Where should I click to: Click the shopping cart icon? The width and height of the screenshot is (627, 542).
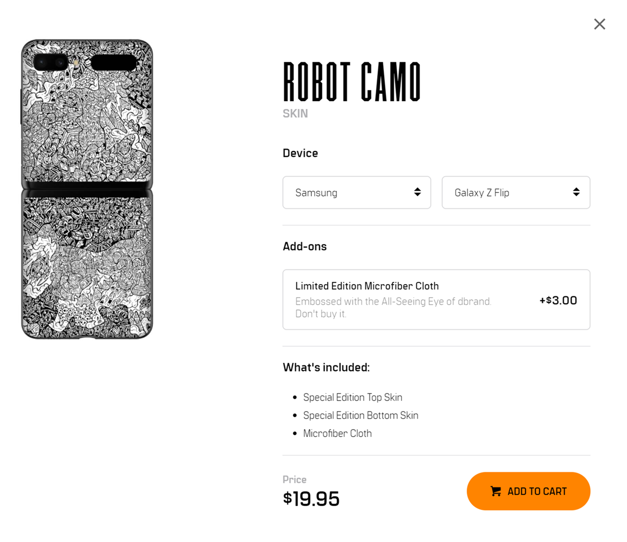tap(496, 491)
